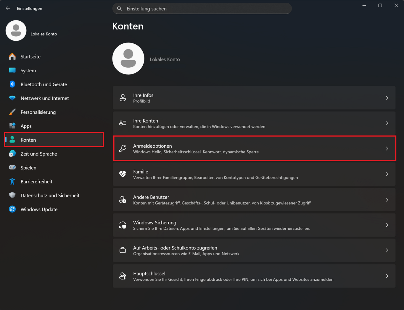The image size is (404, 310).
Task: Click the Netzwerk und Internet wifi icon
Action: click(12, 98)
